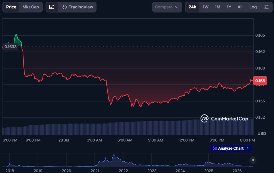Toggle Log scale on the chart
Viewport: 274px width, 173px height.
click(x=253, y=7)
